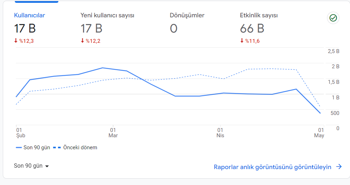Switch to Yeni kullanıcı sayısı metric
The image size is (350, 185).
point(107,16)
